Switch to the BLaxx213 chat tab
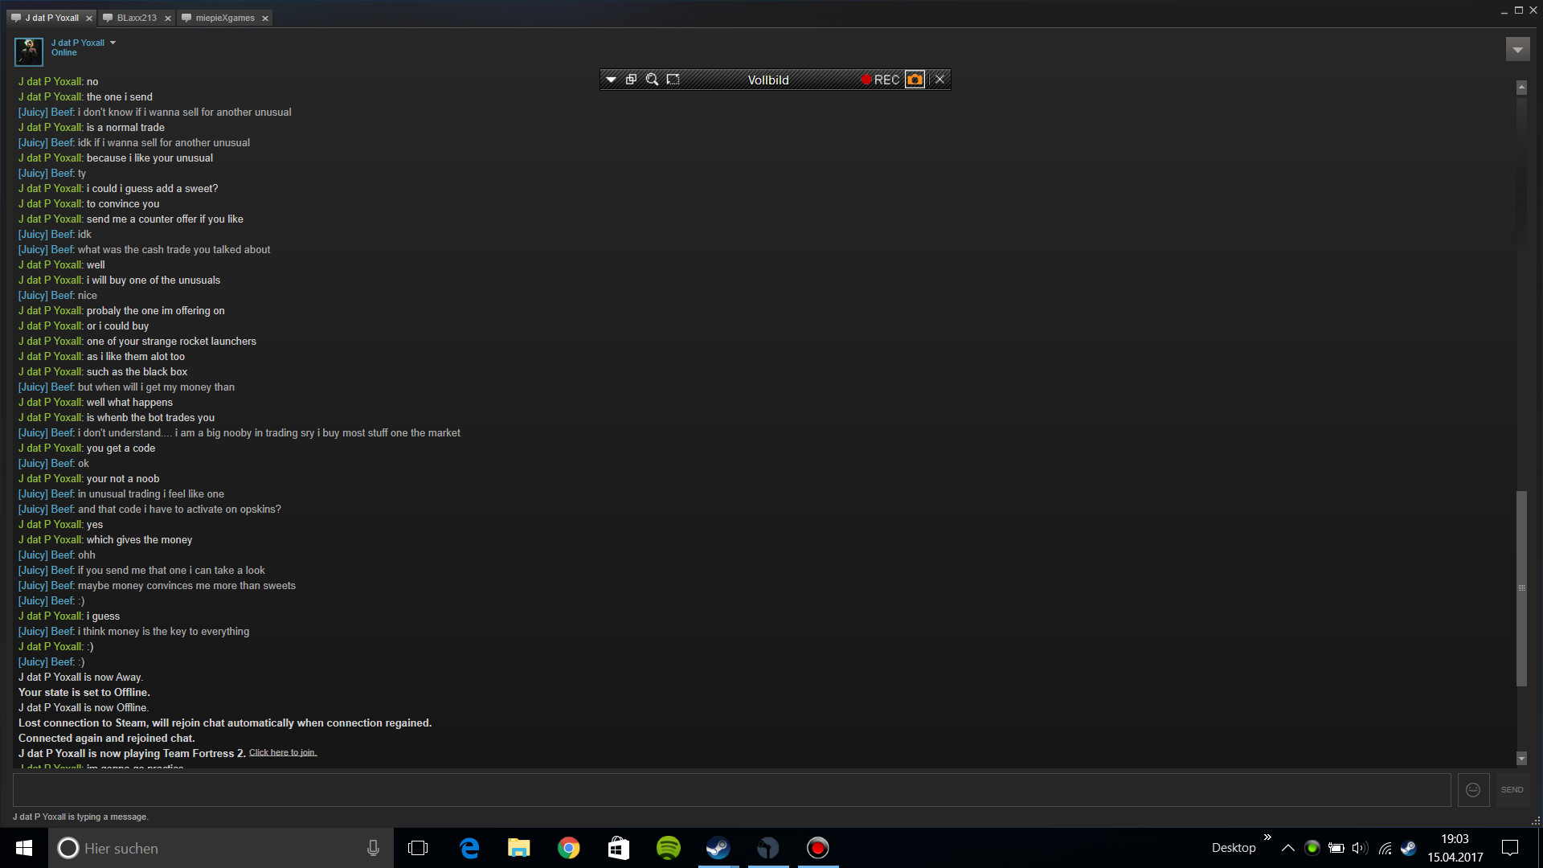The width and height of the screenshot is (1543, 868). click(137, 18)
